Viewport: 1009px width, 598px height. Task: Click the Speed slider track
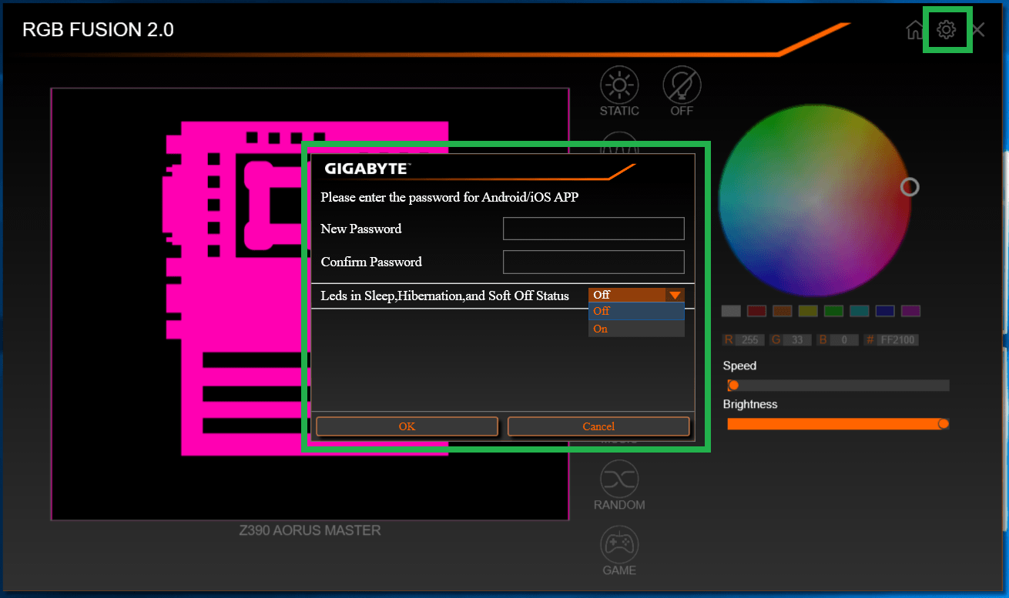click(x=838, y=385)
